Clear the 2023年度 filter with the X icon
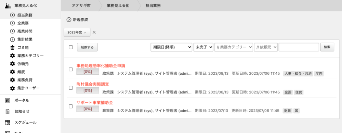342x133 pixels. click(94, 32)
